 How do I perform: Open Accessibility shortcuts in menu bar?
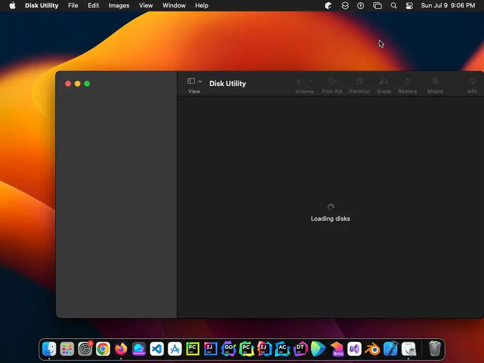[x=361, y=6]
